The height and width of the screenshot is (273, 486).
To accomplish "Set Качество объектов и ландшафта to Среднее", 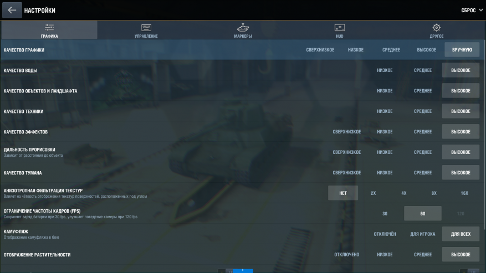I will [423, 91].
